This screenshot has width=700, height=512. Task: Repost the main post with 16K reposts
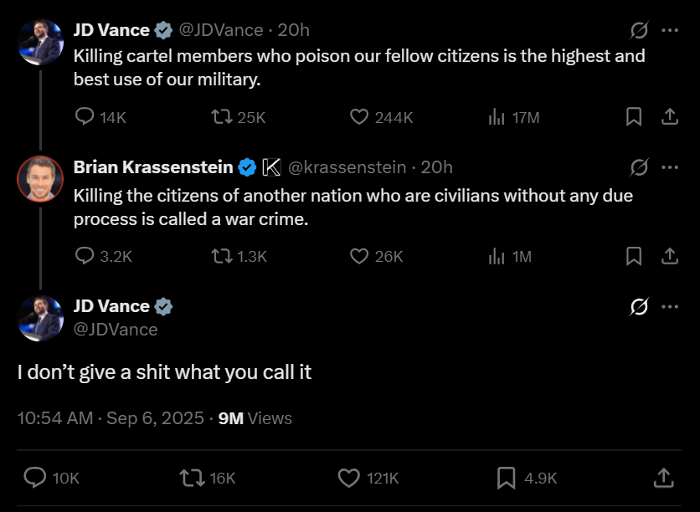click(192, 478)
